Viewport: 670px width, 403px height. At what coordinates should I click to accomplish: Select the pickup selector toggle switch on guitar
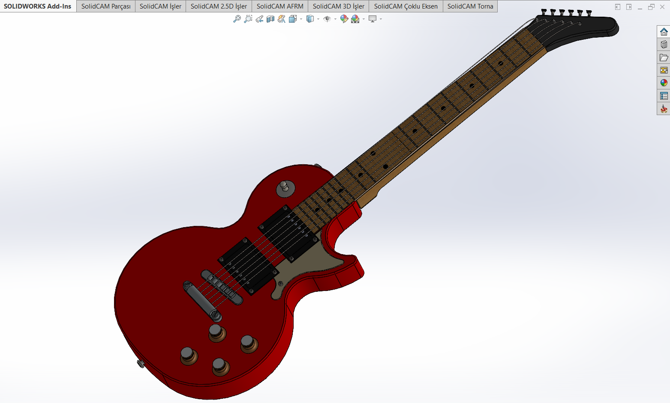285,188
